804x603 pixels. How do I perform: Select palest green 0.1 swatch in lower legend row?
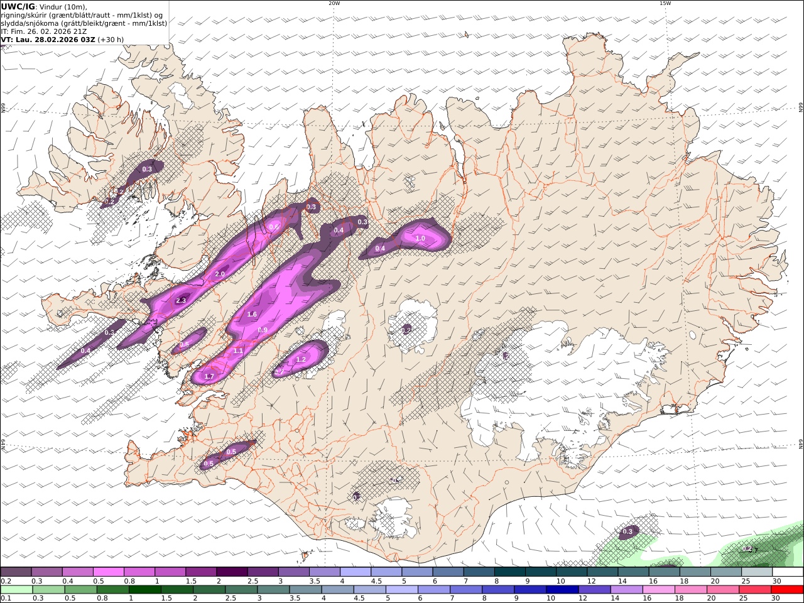click(x=16, y=590)
